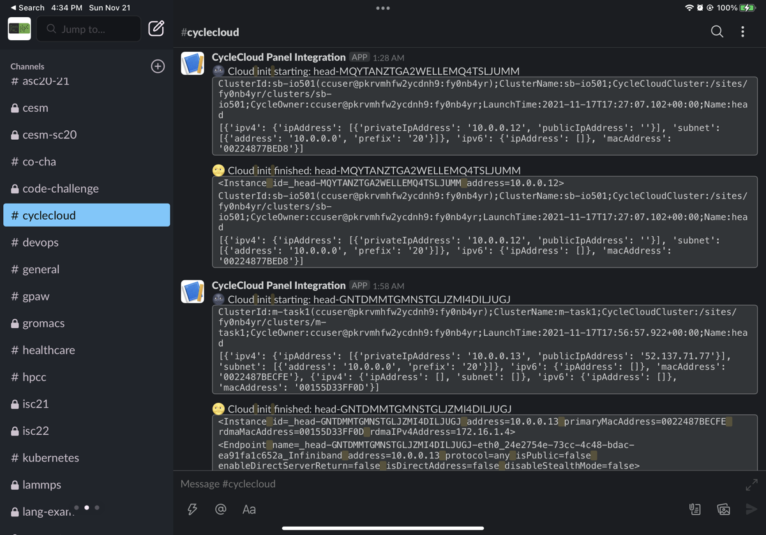Open the hpcc channel
Viewport: 766px width, 535px height.
(x=87, y=377)
